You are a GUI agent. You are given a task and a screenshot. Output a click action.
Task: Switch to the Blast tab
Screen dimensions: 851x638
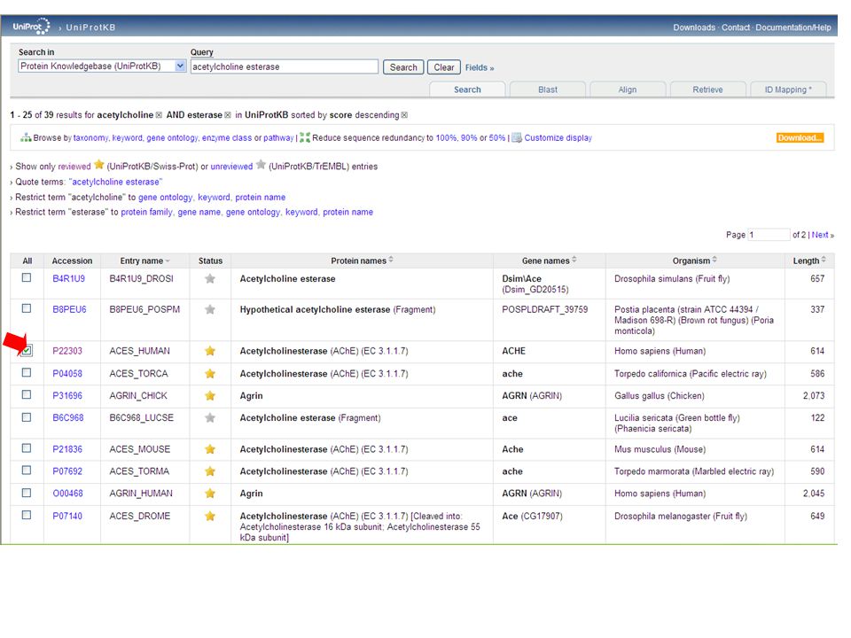[x=548, y=89]
